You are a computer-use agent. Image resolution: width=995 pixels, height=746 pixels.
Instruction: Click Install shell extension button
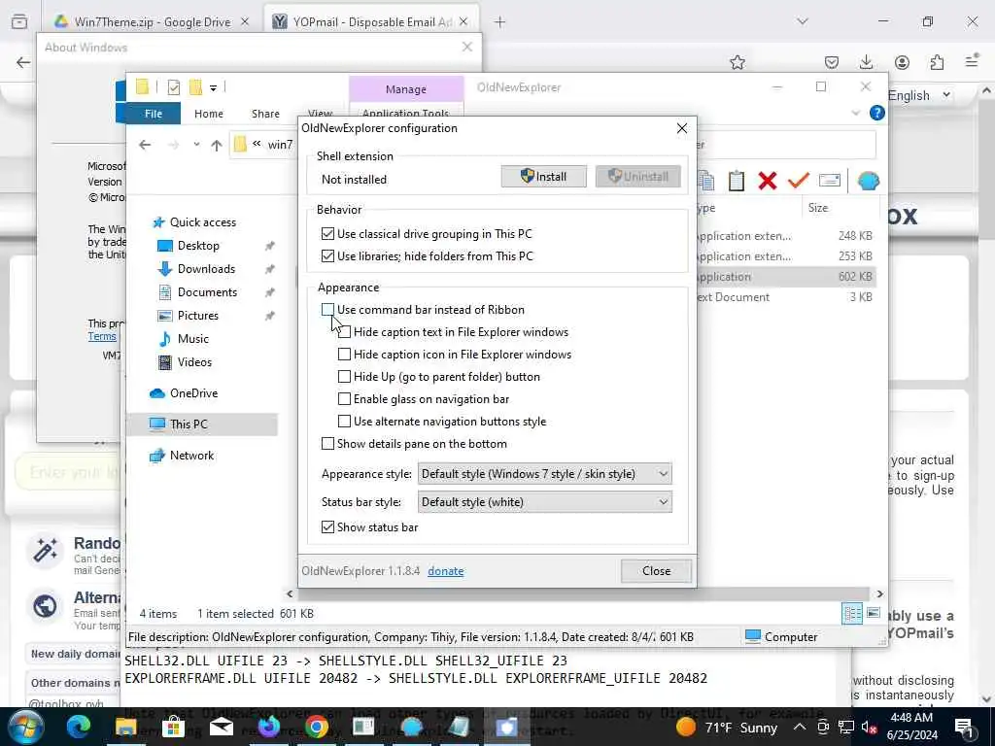[544, 177]
